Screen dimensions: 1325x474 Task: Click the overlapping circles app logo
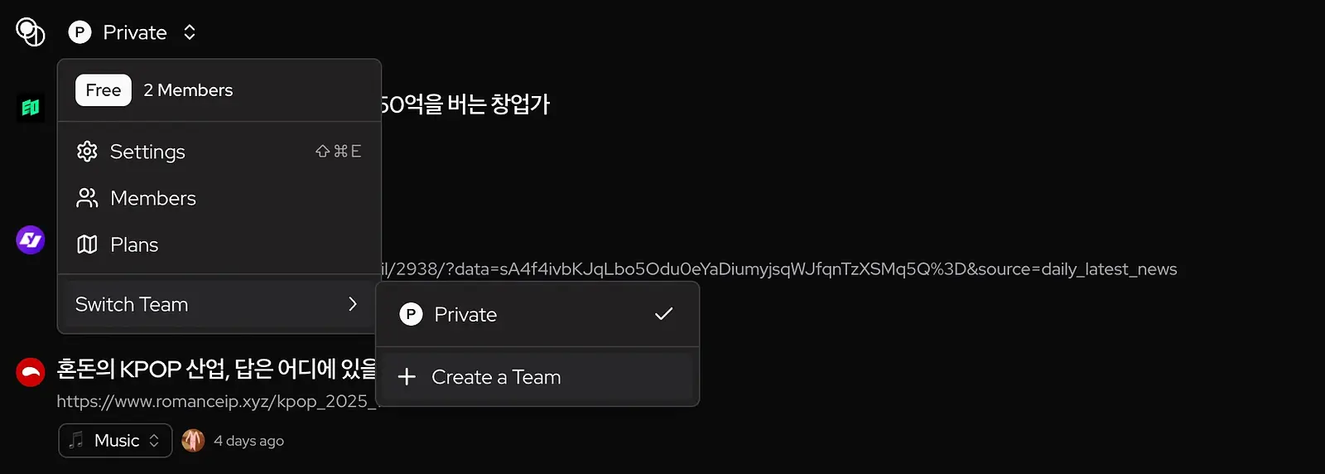(x=31, y=32)
